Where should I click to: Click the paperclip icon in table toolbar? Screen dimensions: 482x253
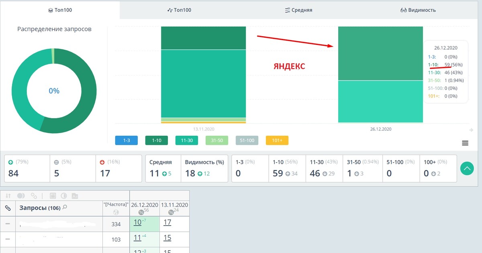pos(34,196)
